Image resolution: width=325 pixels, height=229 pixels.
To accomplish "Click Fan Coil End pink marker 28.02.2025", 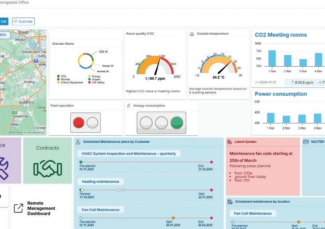I will [x=212, y=218].
